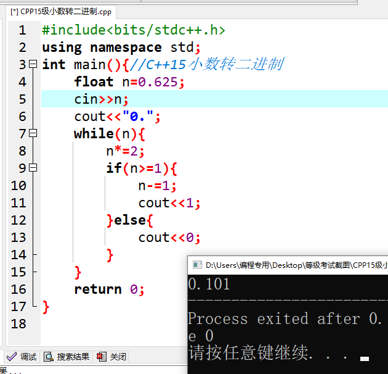Click the console window title icon
The width and height of the screenshot is (388, 374).
click(197, 265)
